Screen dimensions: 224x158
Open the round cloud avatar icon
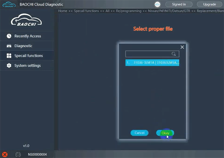click(x=157, y=4)
